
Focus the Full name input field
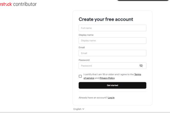point(112,28)
